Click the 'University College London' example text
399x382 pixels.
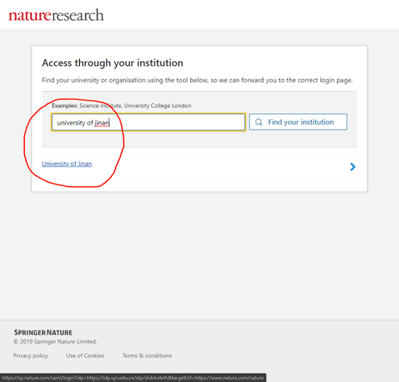click(x=157, y=106)
